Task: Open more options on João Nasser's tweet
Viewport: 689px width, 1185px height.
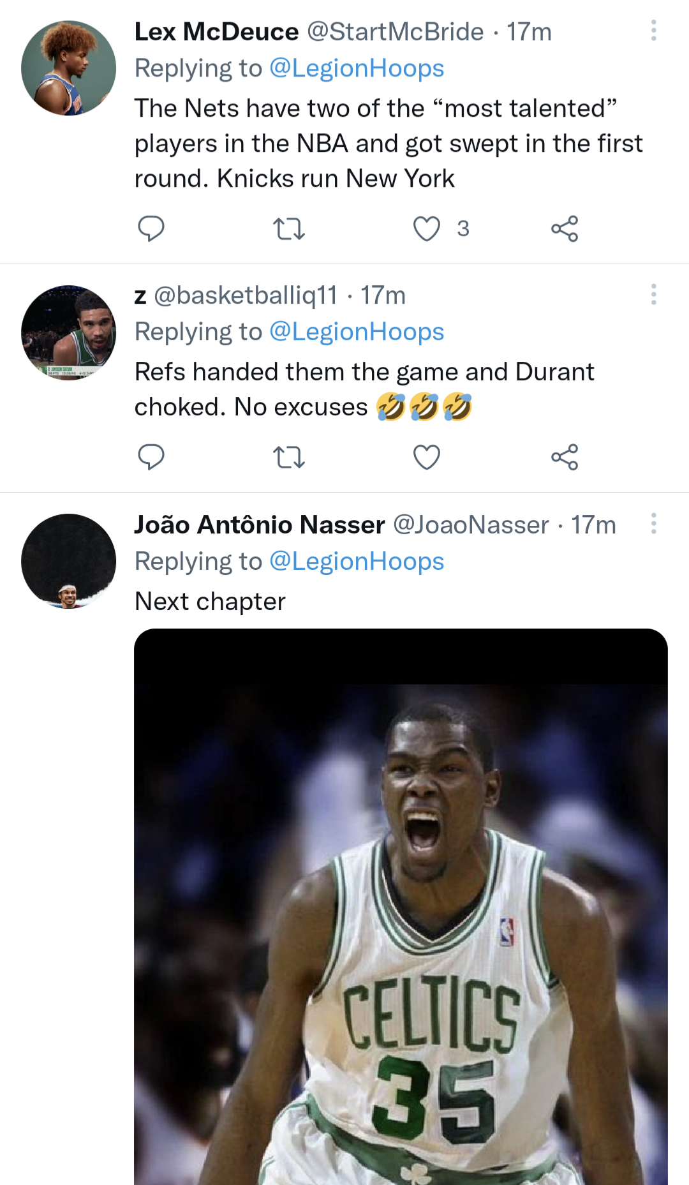Action: click(x=653, y=523)
